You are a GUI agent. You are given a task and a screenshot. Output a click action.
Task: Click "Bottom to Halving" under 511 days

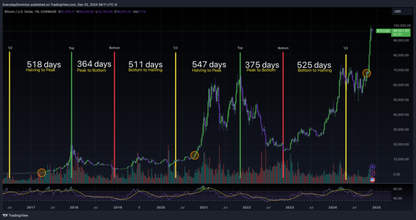[x=146, y=70]
